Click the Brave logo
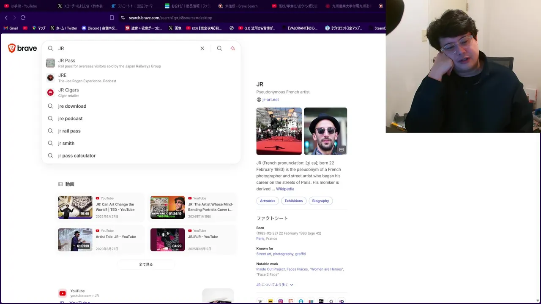541x304 pixels. pyautogui.click(x=22, y=48)
